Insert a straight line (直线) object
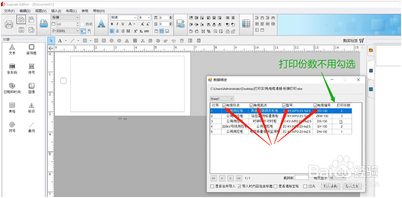 coord(32,127)
